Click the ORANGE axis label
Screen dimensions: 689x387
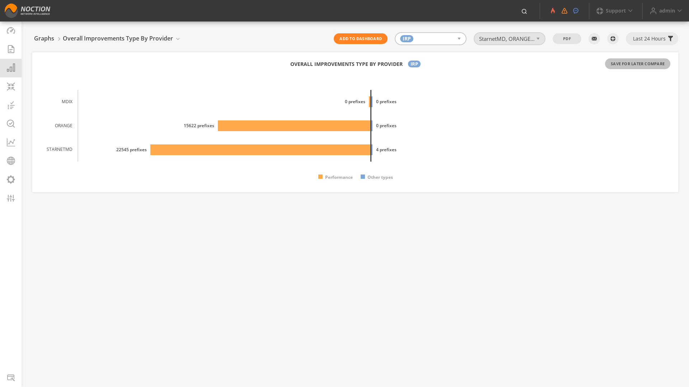click(x=64, y=126)
